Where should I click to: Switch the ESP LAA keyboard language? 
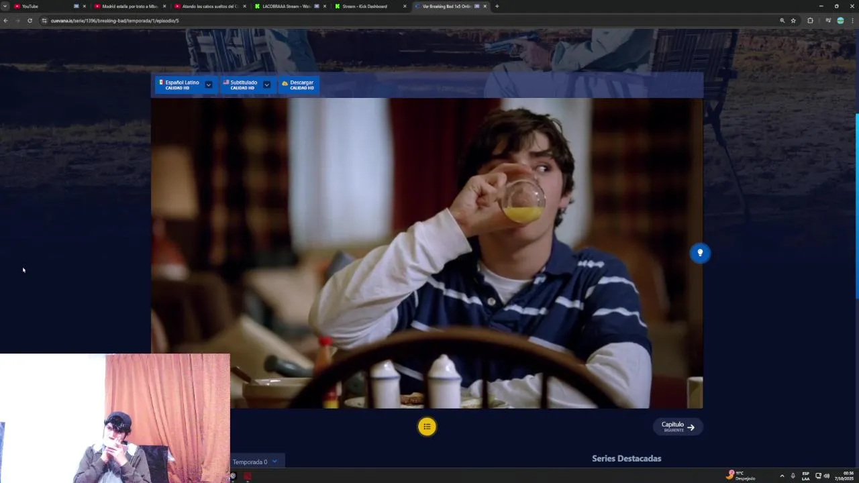tap(805, 476)
